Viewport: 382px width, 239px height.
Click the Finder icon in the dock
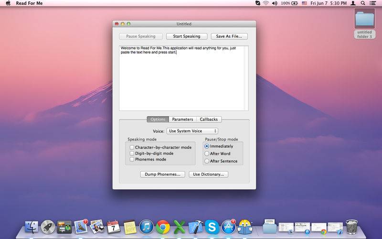point(32,227)
